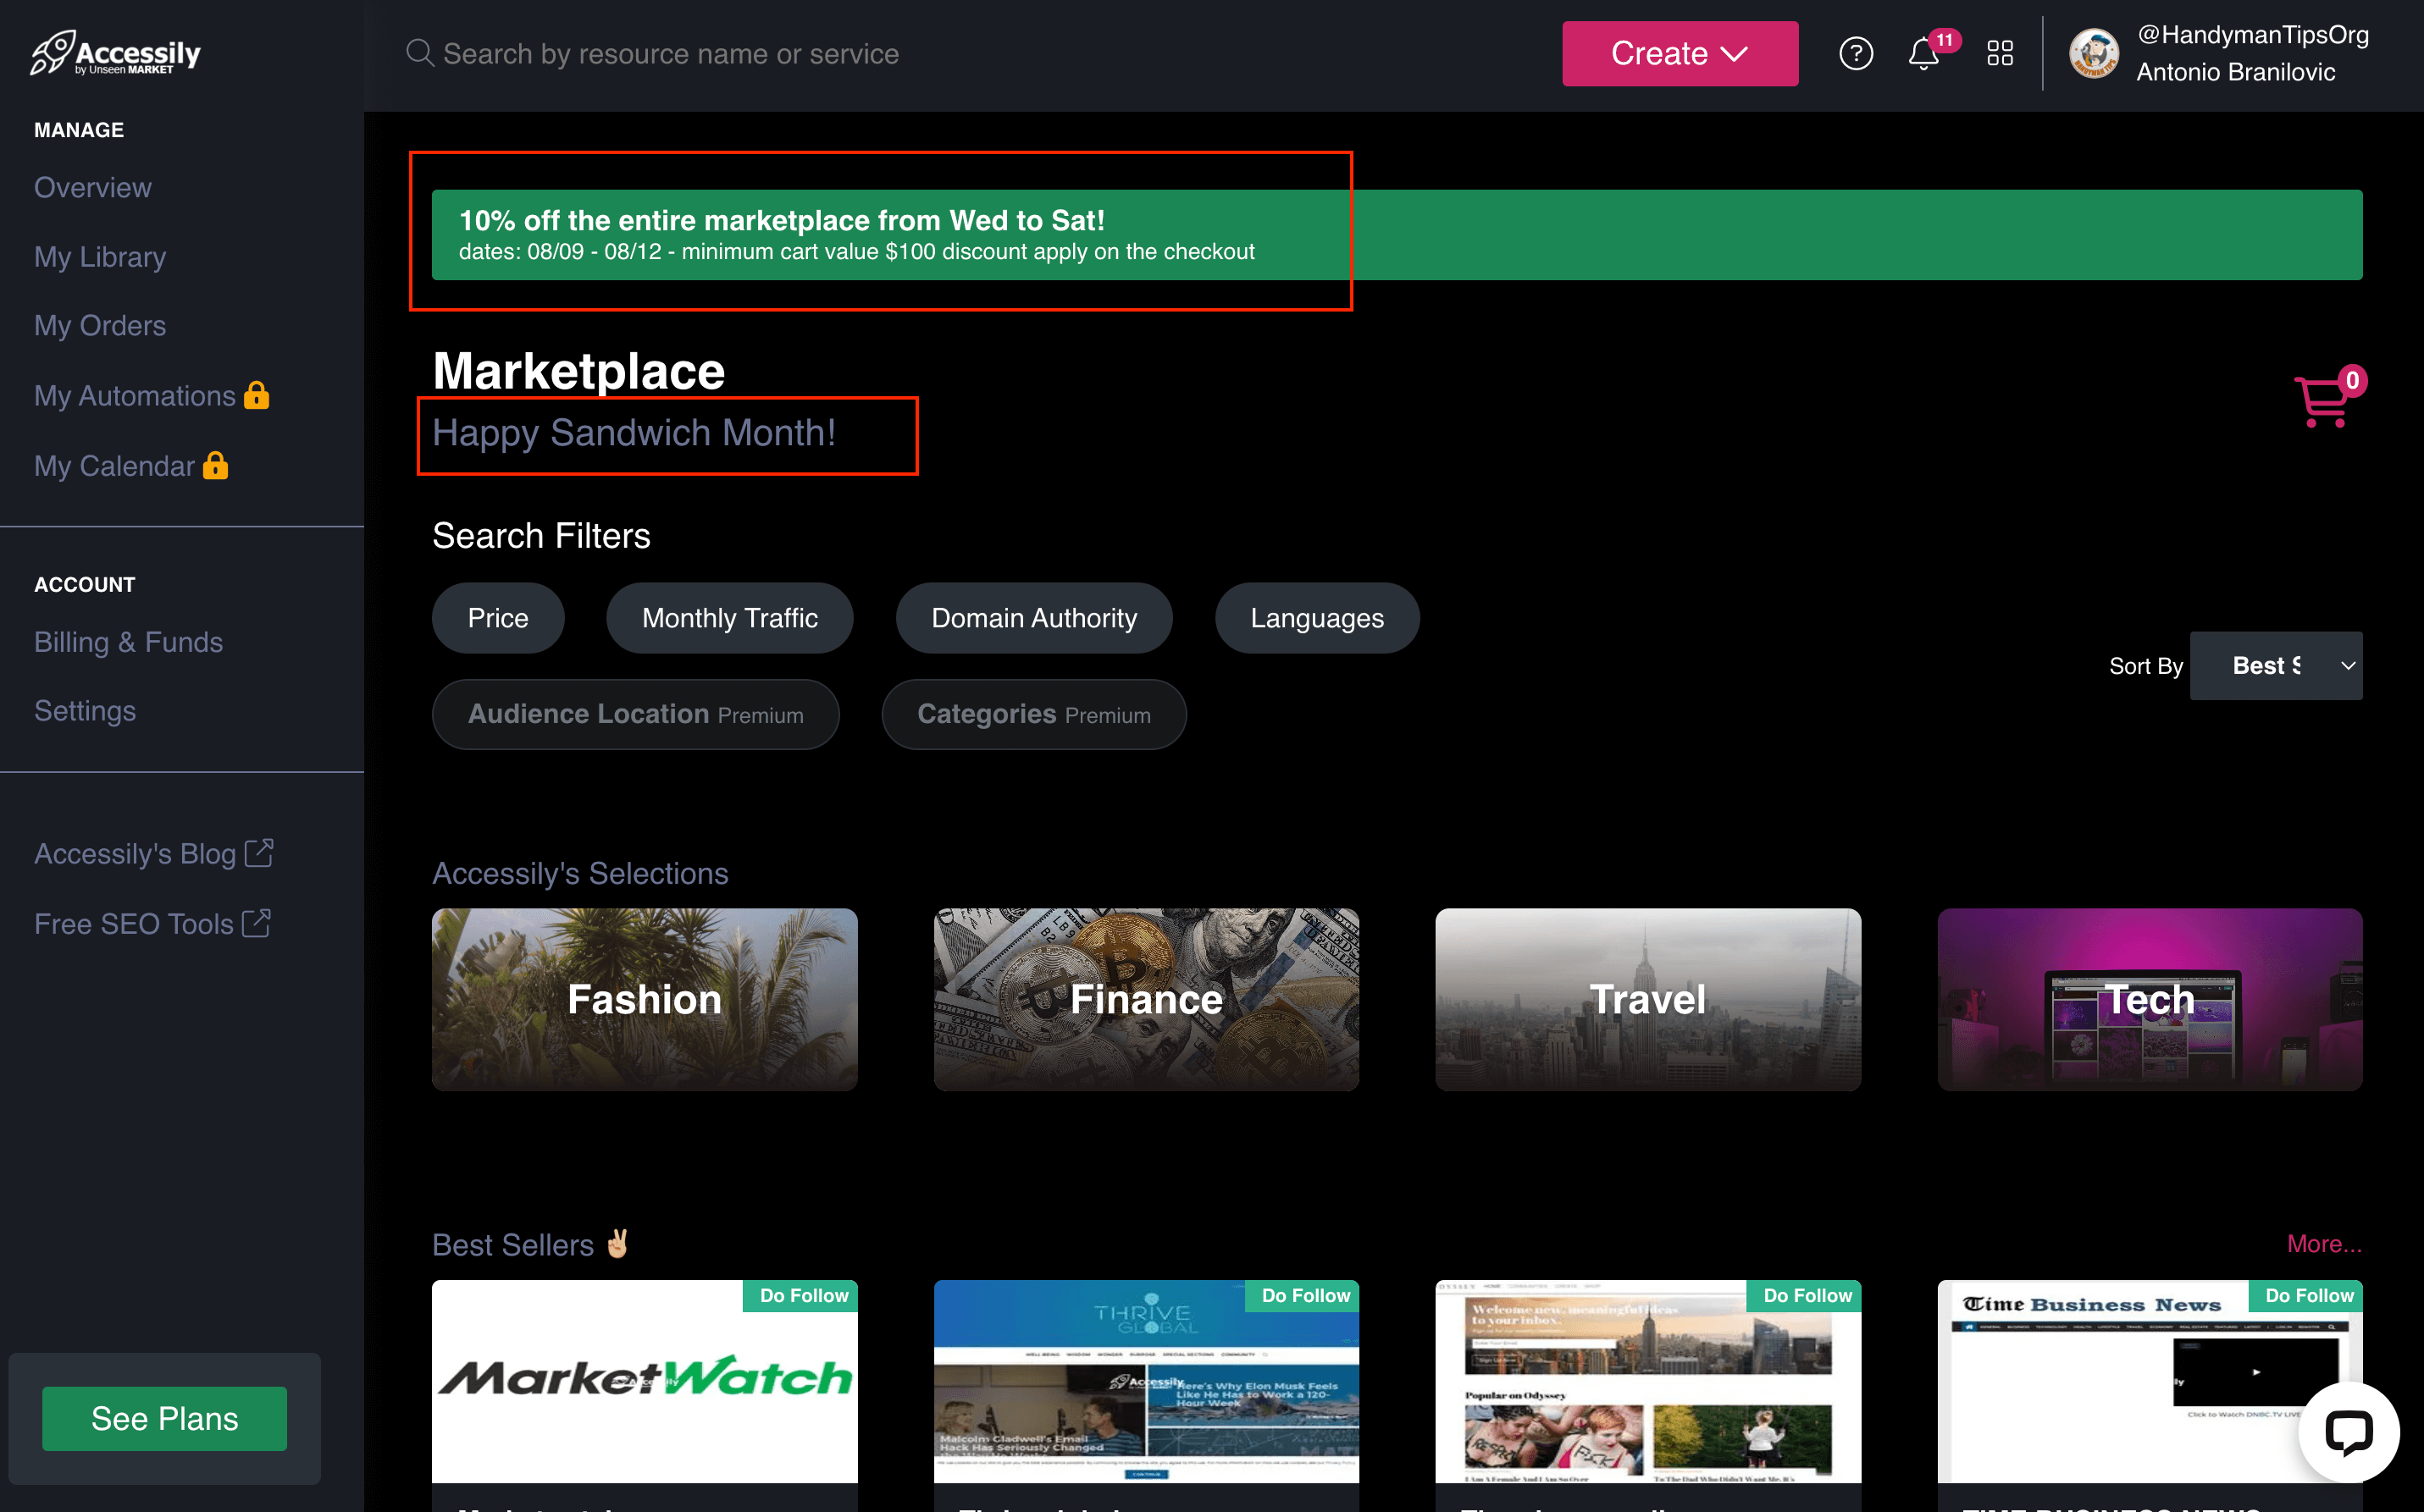
Task: Open My Calendar
Action: (x=114, y=466)
